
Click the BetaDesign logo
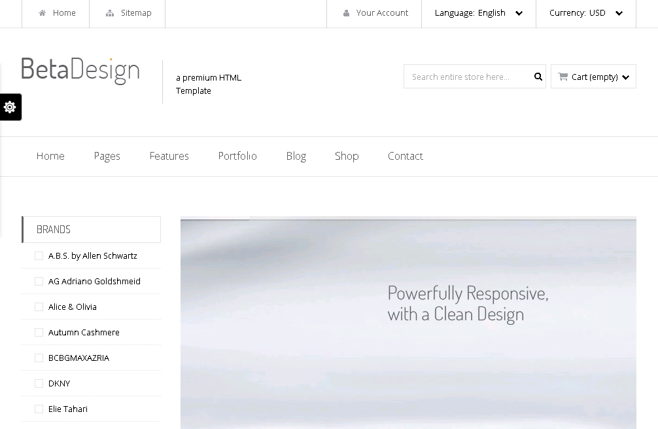[80, 70]
